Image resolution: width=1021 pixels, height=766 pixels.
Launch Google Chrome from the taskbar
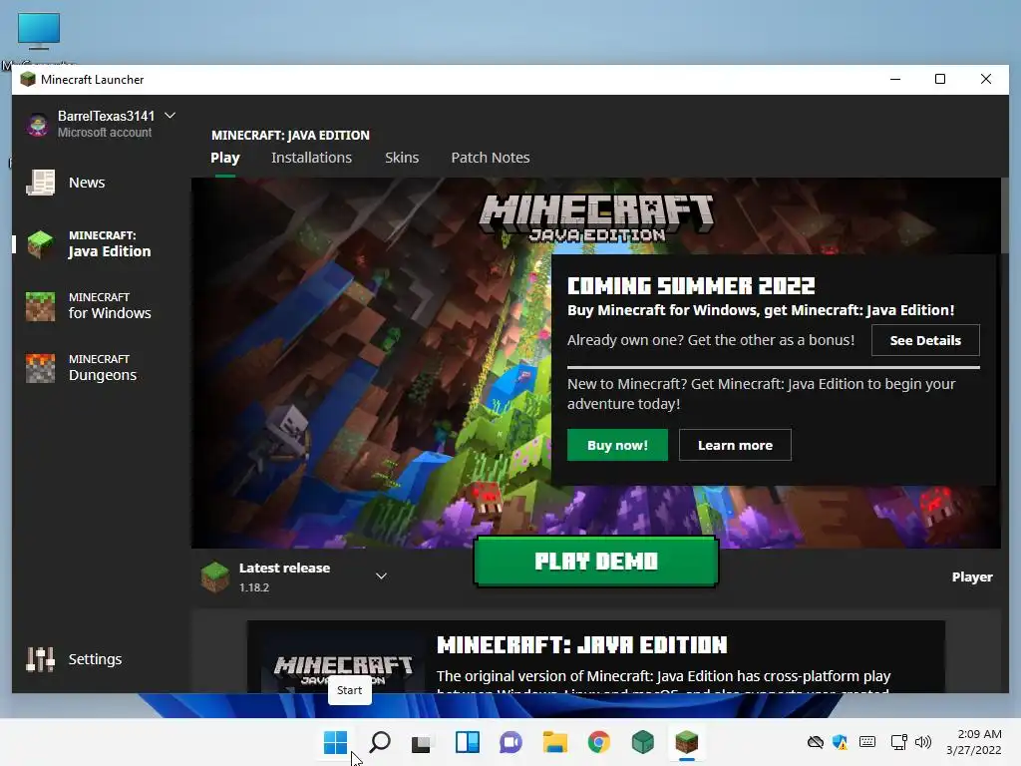point(599,742)
